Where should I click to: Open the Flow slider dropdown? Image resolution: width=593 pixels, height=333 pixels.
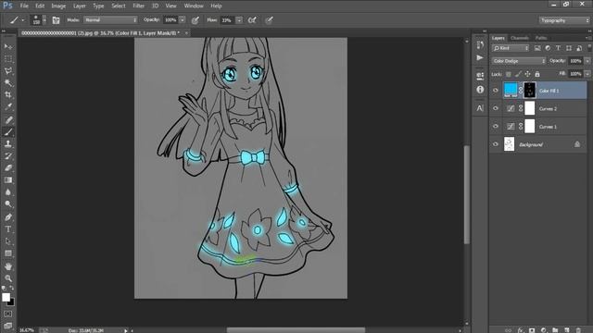(x=239, y=20)
